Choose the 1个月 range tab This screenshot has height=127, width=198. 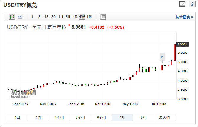(x=59, y=118)
